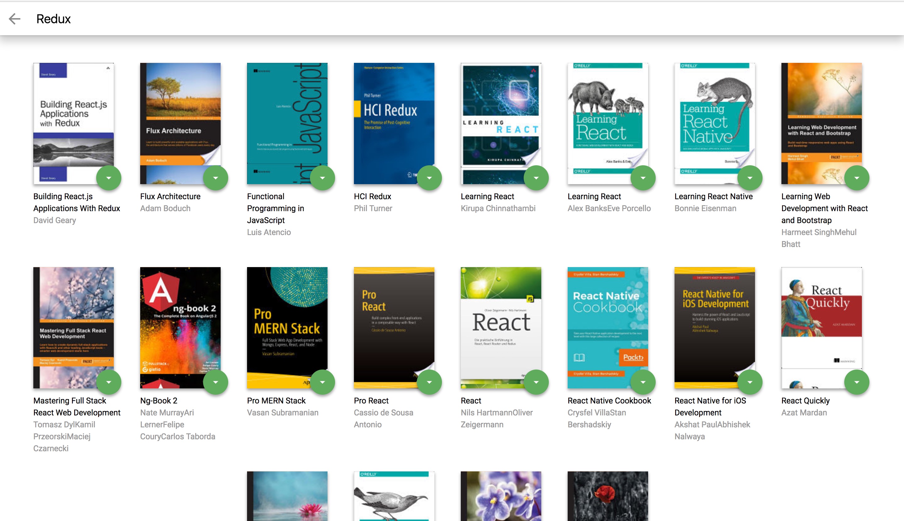
Task: Click the 'Learning React Native' title text
Action: pyautogui.click(x=714, y=196)
